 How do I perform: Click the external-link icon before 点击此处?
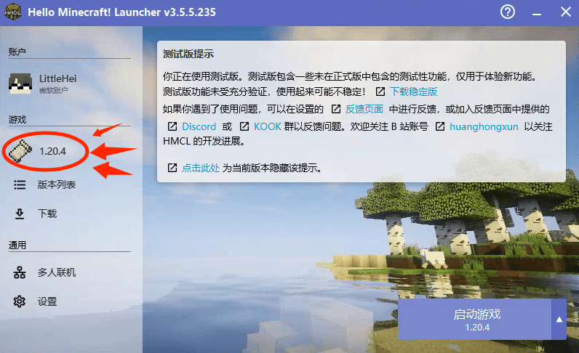click(172, 168)
